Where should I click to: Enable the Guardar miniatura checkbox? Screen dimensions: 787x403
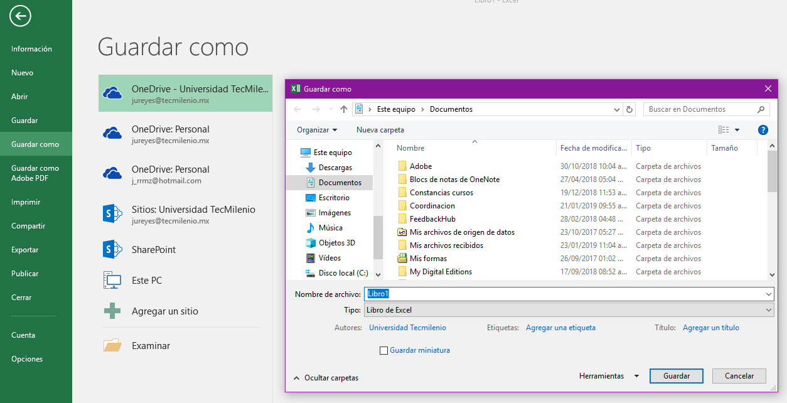click(383, 350)
